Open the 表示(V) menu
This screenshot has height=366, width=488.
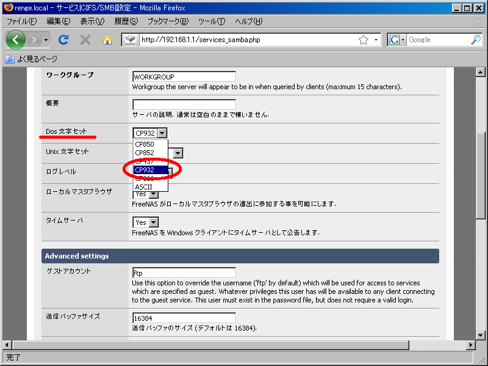pos(92,21)
